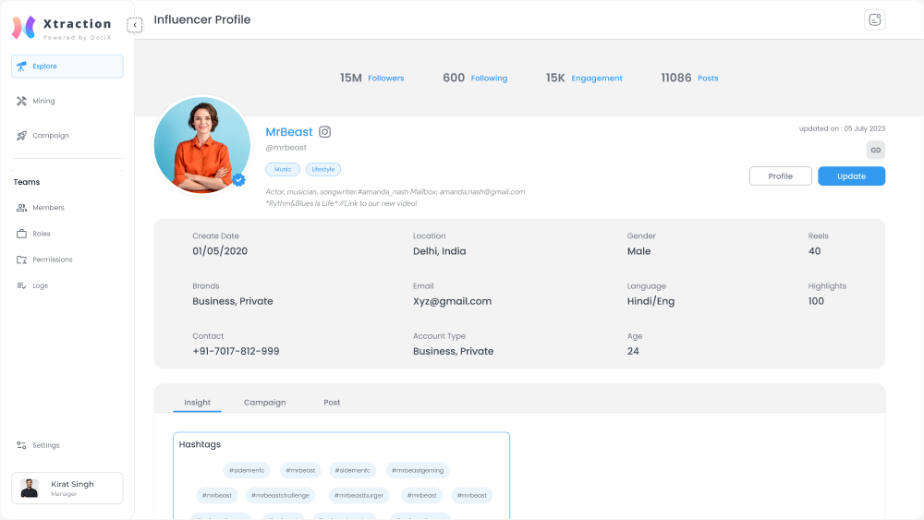Select the Music category tag
This screenshot has height=520, width=924.
[x=283, y=170]
